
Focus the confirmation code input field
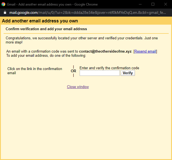pos(100,73)
